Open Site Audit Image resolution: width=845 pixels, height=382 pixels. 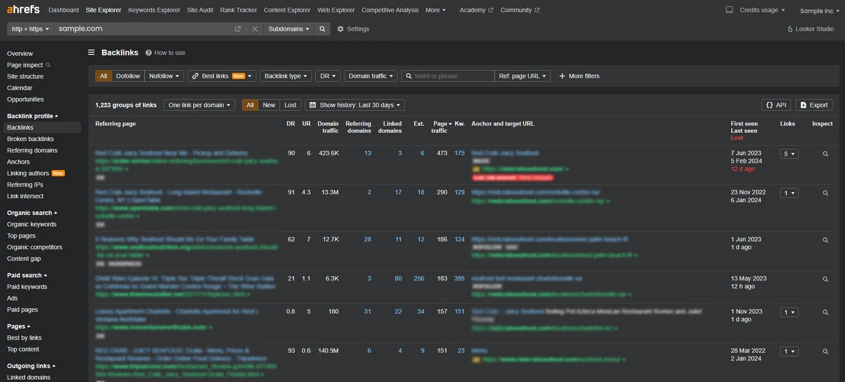coord(200,10)
